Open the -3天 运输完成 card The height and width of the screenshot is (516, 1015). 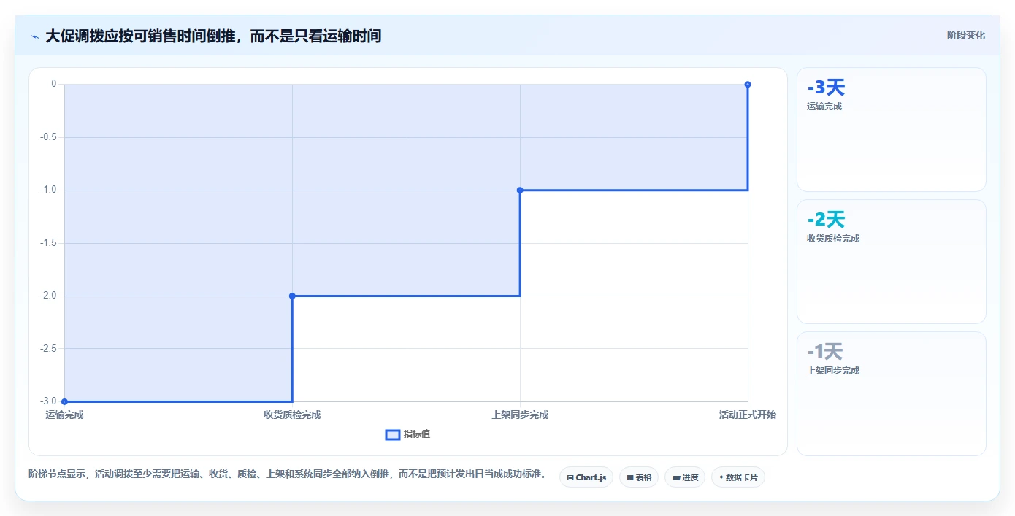[892, 130]
